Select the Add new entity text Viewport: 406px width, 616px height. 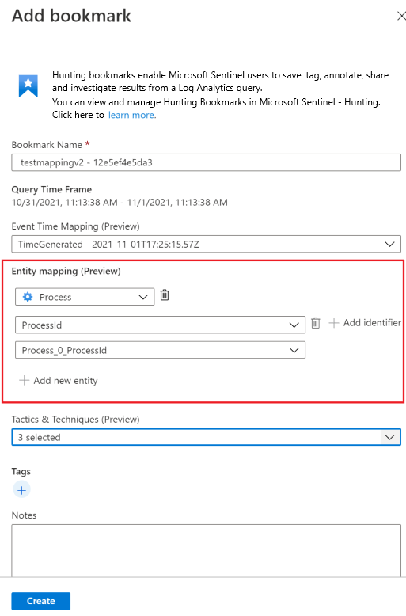[66, 381]
